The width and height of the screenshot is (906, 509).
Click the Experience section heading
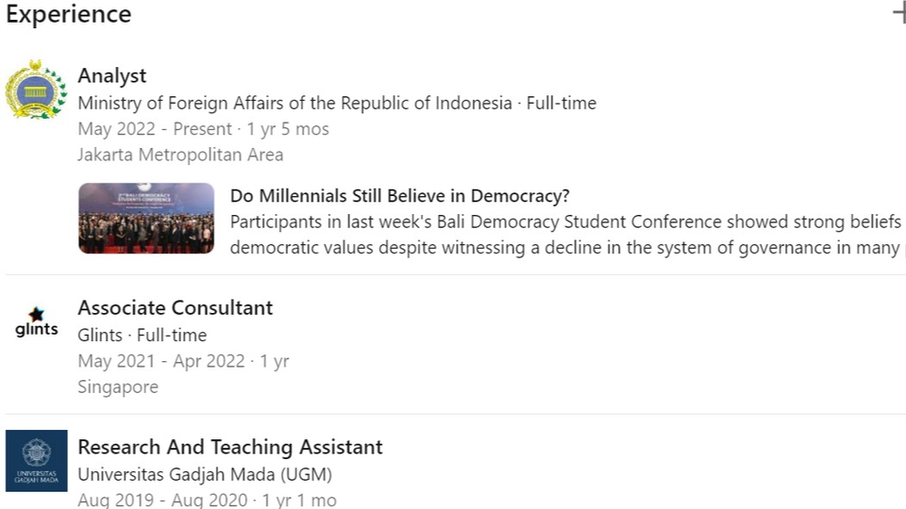tap(69, 15)
